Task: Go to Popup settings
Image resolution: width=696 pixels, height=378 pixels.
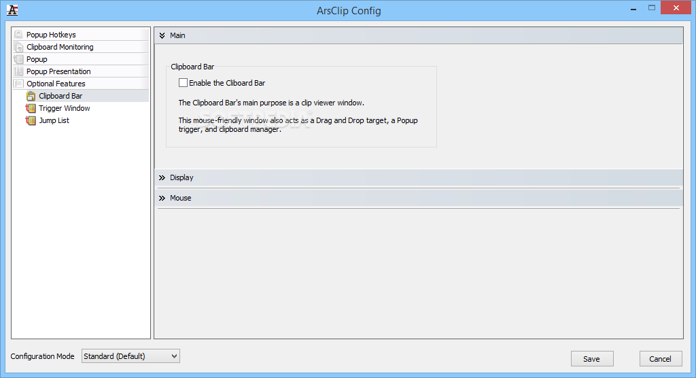Action: [x=81, y=59]
